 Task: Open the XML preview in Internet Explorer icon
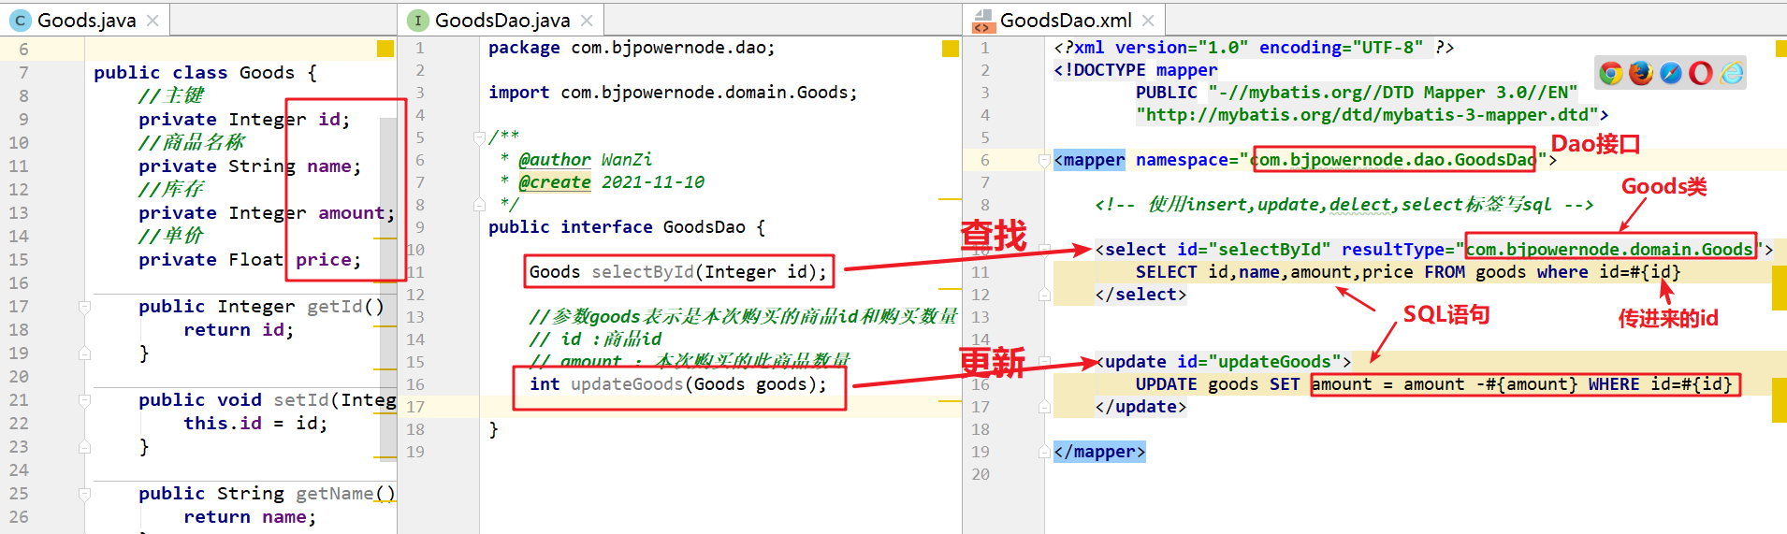1732,73
